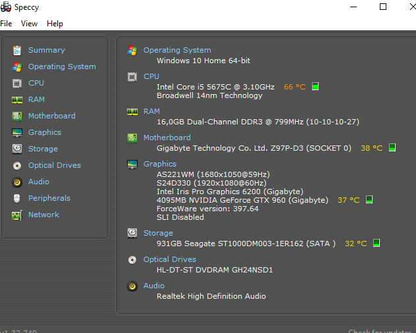
Task: Minimize the Speccy window
Action: pyautogui.click(x=353, y=7)
